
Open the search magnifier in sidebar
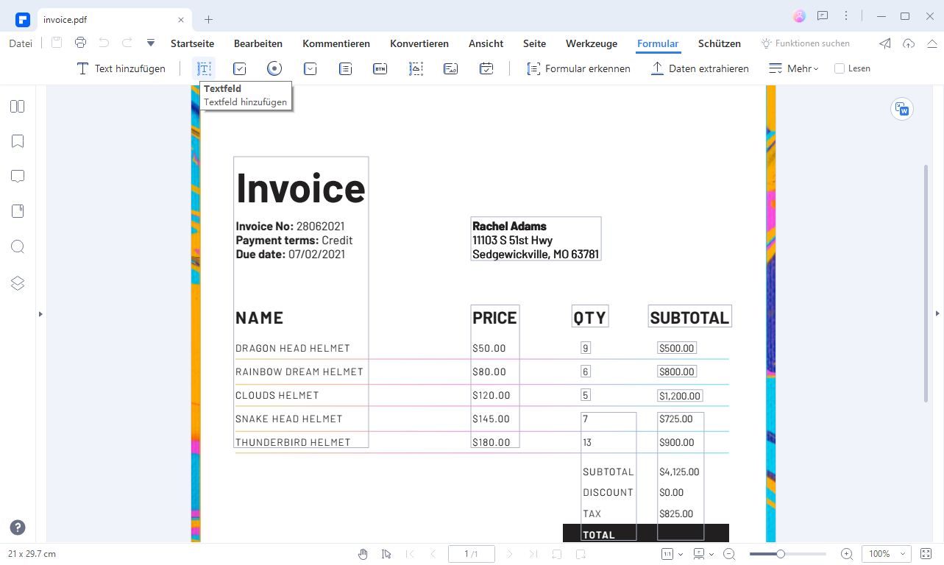pyautogui.click(x=18, y=247)
